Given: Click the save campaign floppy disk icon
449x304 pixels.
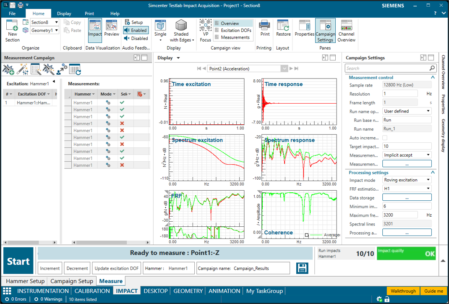Looking at the screenshot, I should (x=302, y=268).
